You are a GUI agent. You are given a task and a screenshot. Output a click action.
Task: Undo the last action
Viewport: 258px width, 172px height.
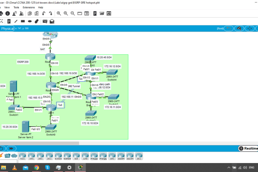pos(44,14)
